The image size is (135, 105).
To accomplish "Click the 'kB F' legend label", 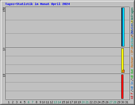I will pos(132,96).
